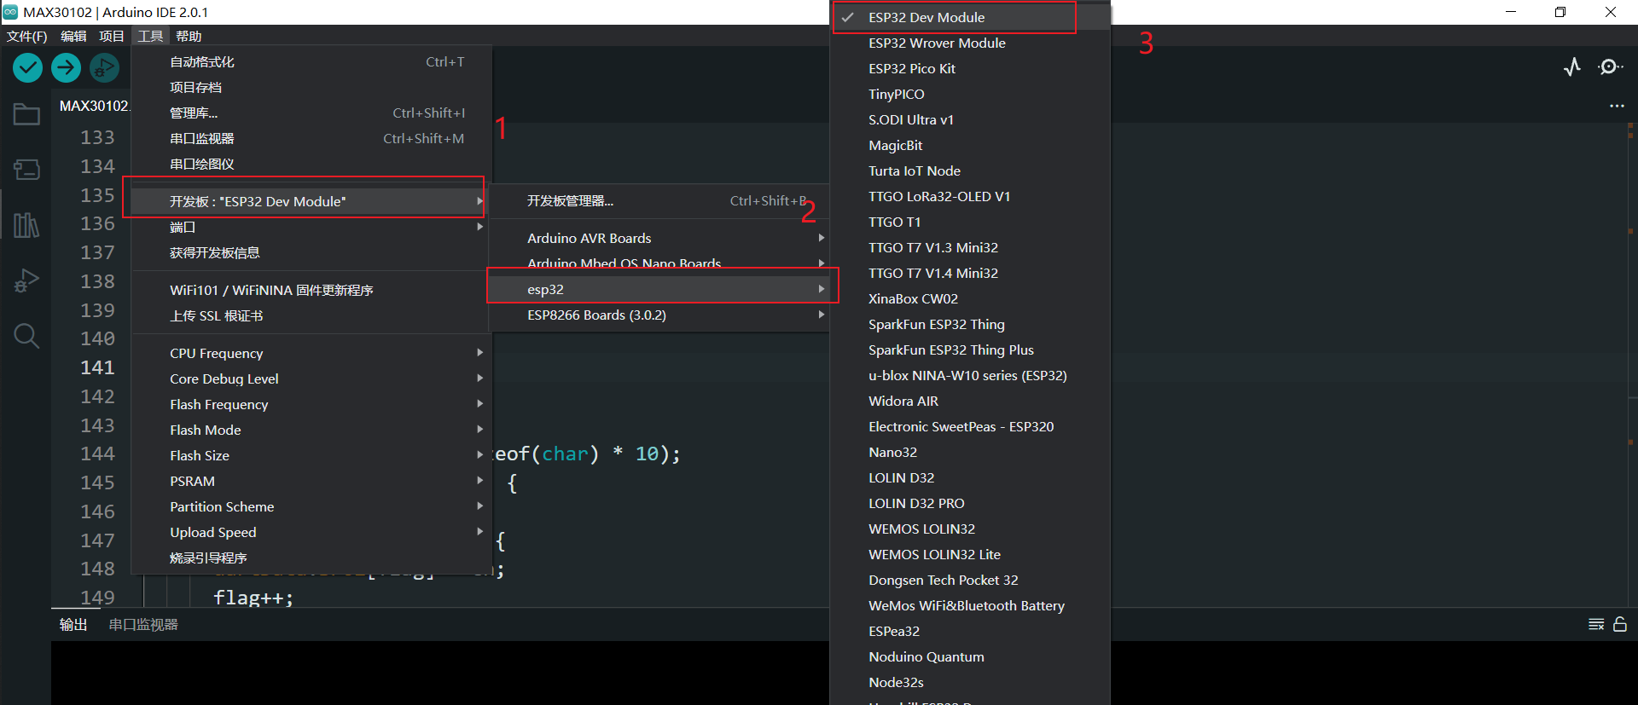1638x705 pixels.
Task: Choose 项目存档 archive sketch
Action: click(x=311, y=87)
